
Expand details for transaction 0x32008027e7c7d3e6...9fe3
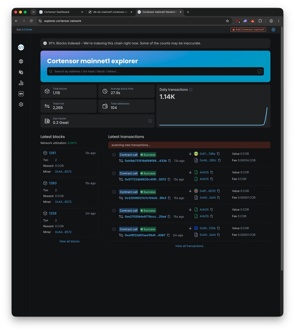(114, 192)
